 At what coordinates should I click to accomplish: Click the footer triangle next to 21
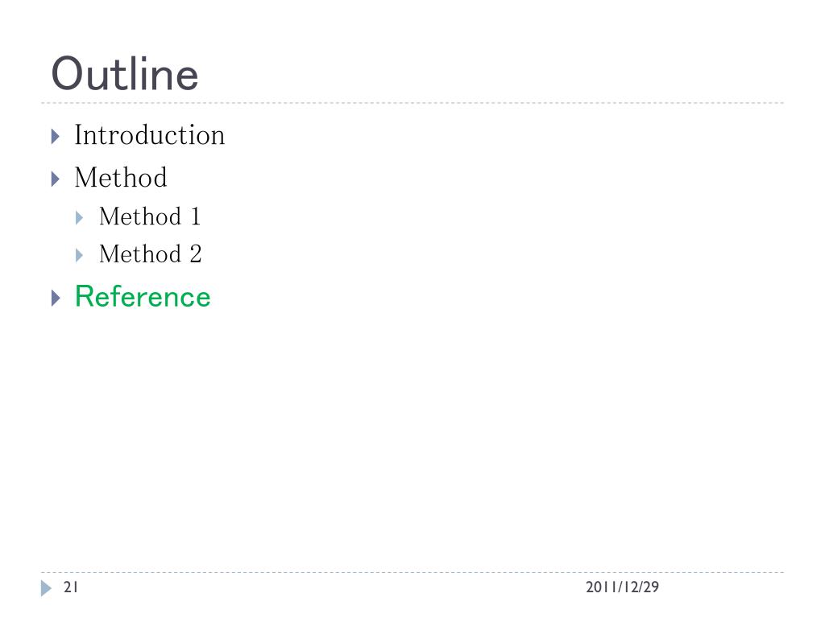pos(46,588)
